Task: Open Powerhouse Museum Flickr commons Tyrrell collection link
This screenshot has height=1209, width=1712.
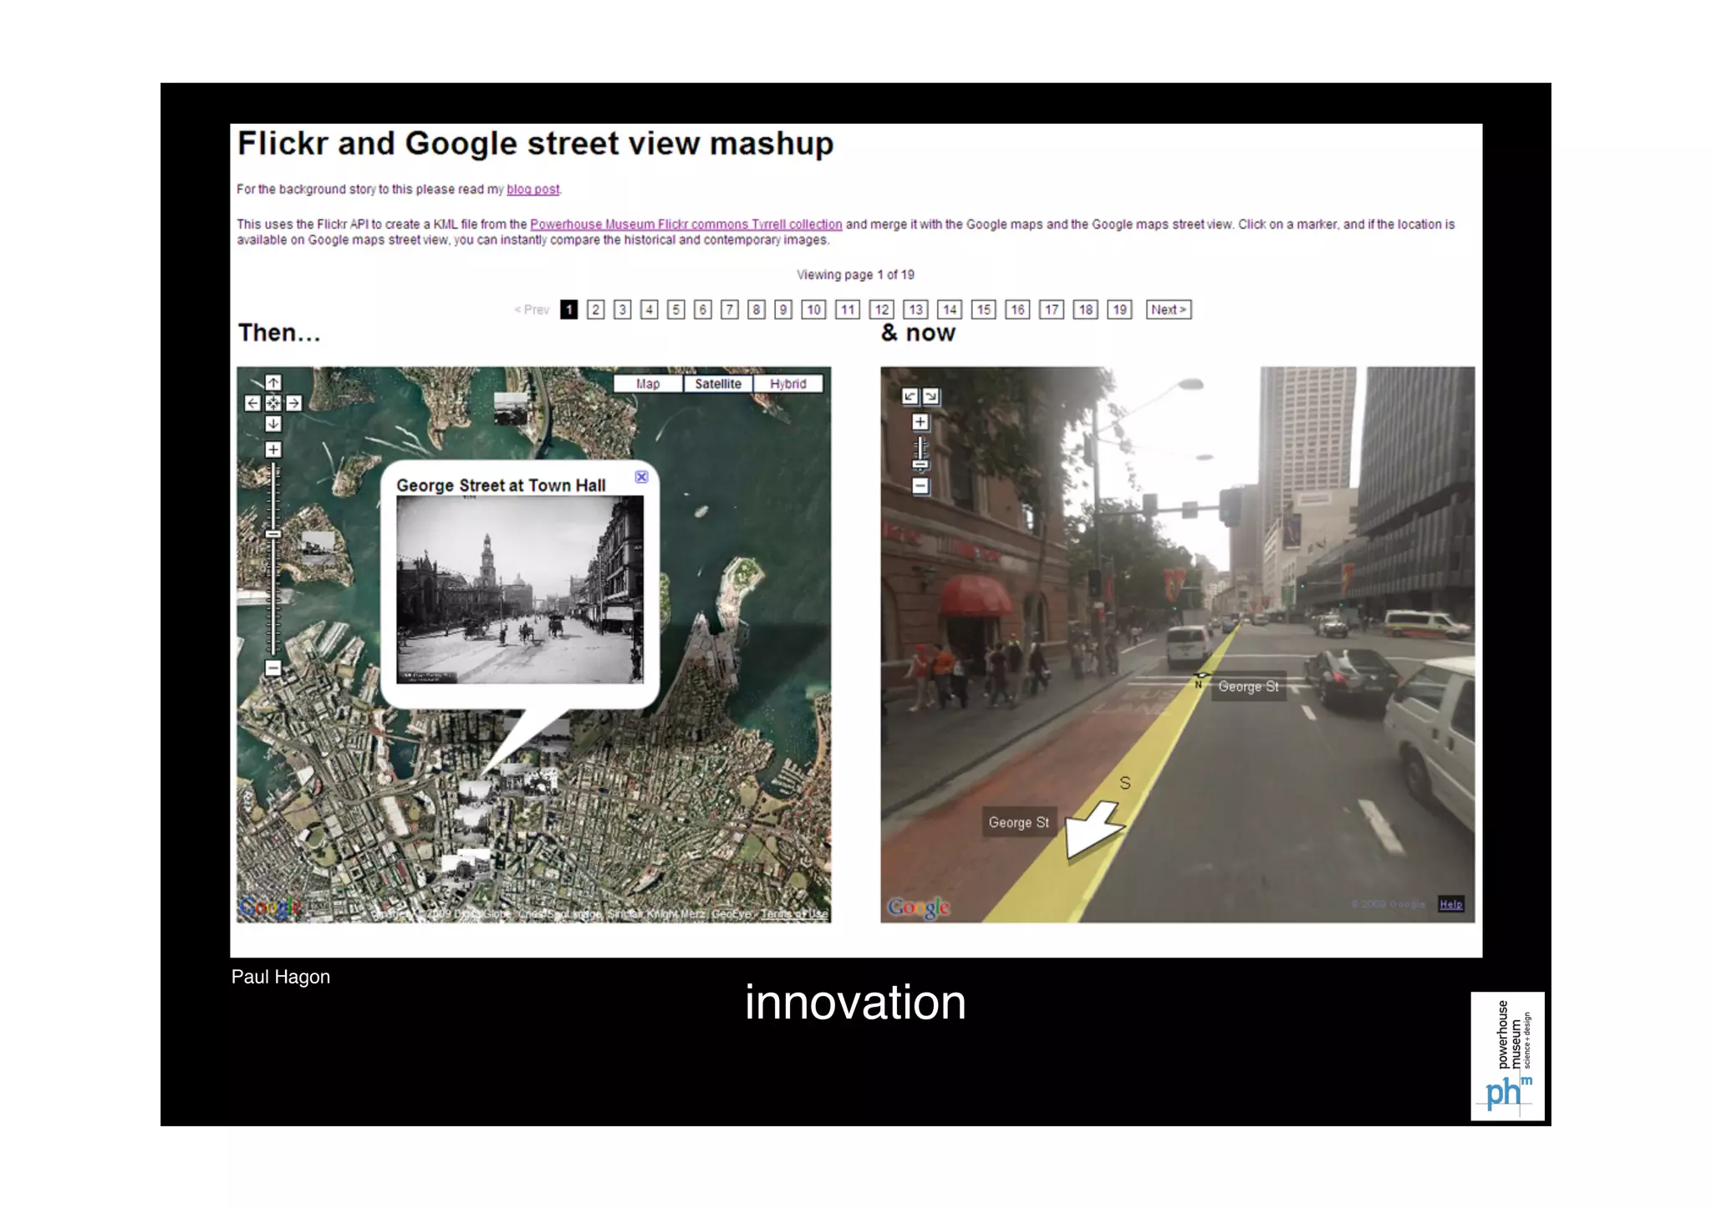Action: pyautogui.click(x=685, y=224)
